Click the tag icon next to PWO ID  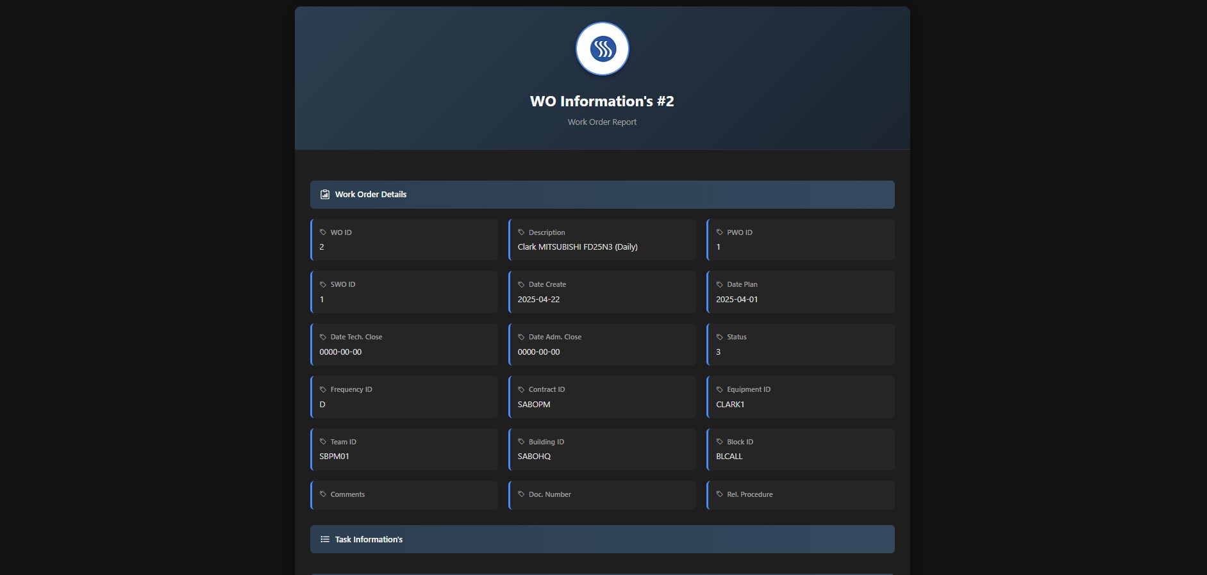click(x=720, y=232)
